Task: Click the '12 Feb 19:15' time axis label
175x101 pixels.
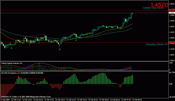Action: coord(60,100)
